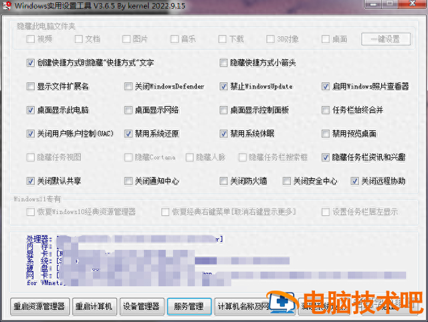Viewport: 428px width, 322px height.
Task: Click the 重启计算机 button
Action: point(94,307)
